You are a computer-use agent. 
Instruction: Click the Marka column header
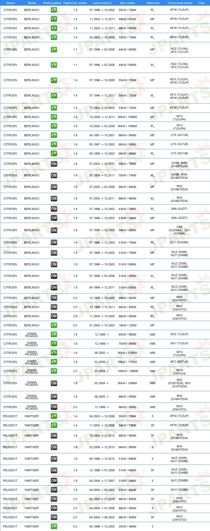[x=10, y=3]
